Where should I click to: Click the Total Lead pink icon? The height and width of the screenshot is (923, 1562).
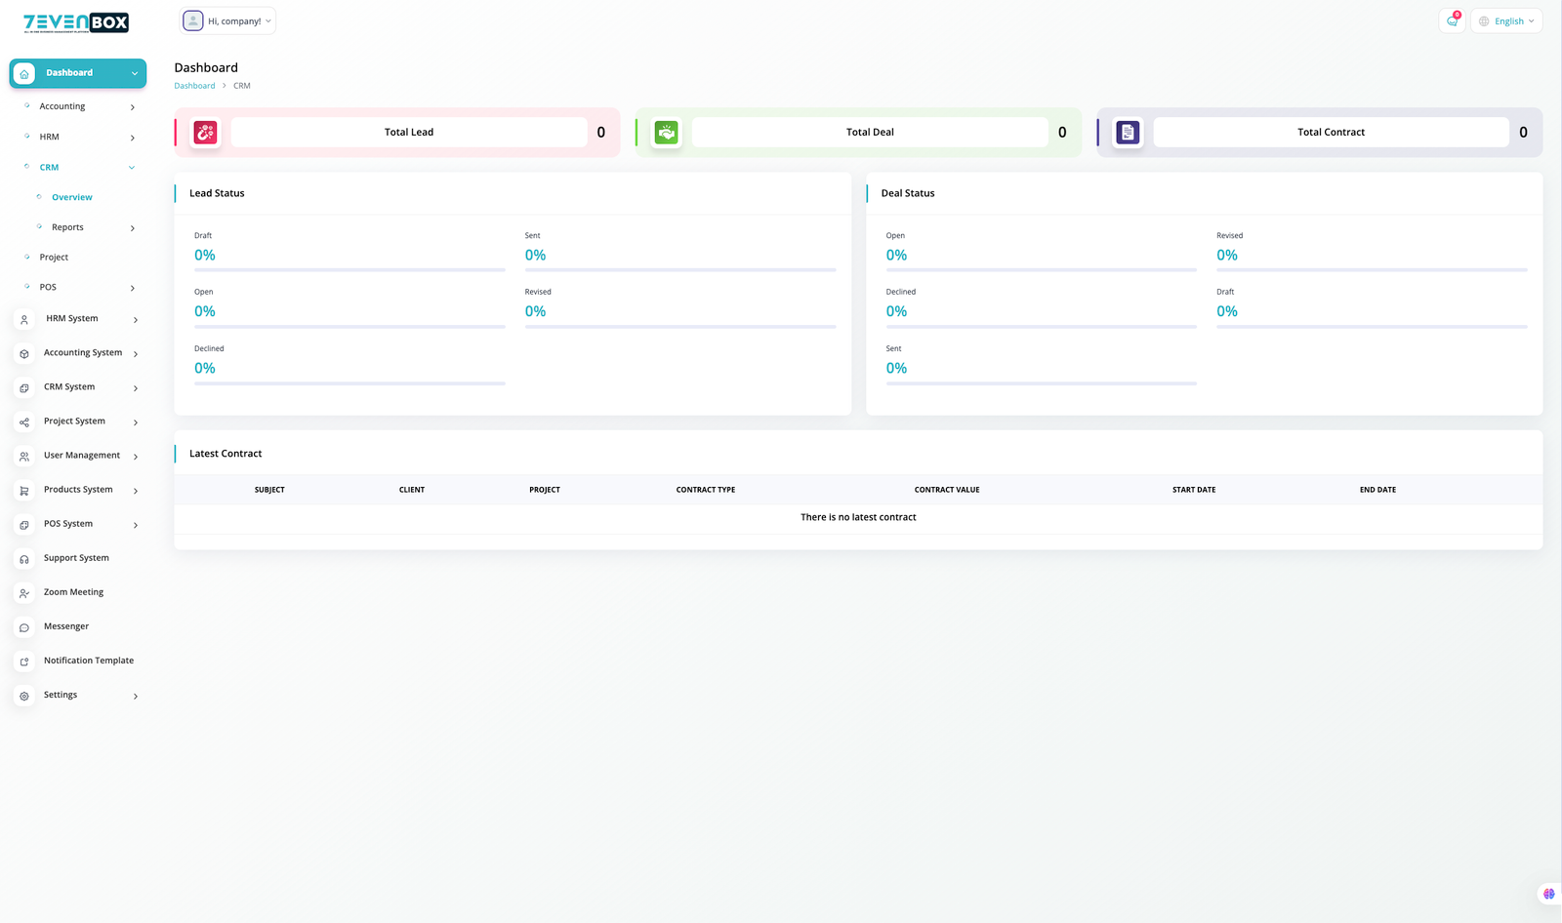pyautogui.click(x=205, y=133)
